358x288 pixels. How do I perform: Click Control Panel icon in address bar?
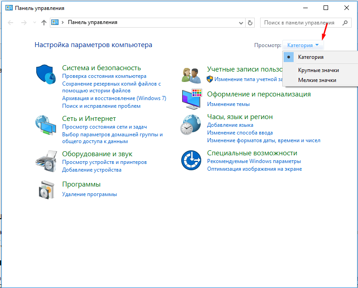pos(55,22)
